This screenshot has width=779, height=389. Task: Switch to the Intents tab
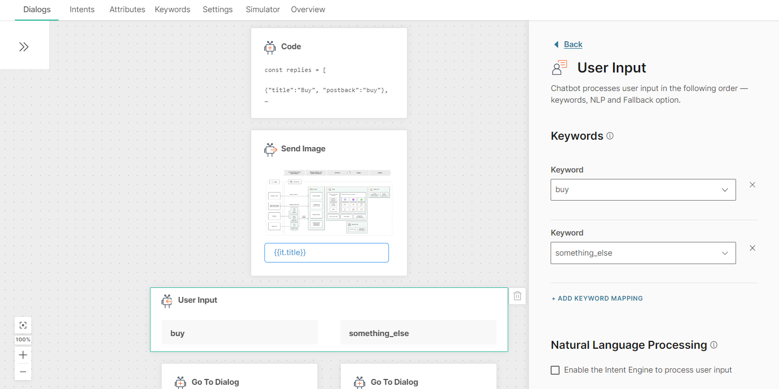(82, 10)
